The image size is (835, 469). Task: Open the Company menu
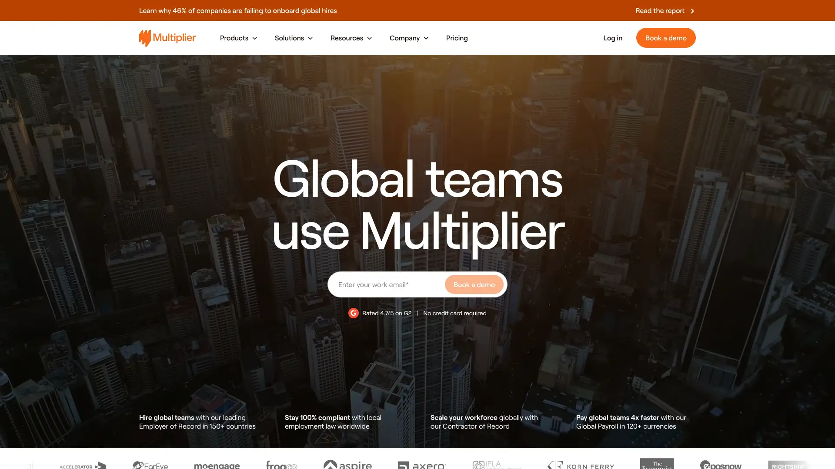409,38
